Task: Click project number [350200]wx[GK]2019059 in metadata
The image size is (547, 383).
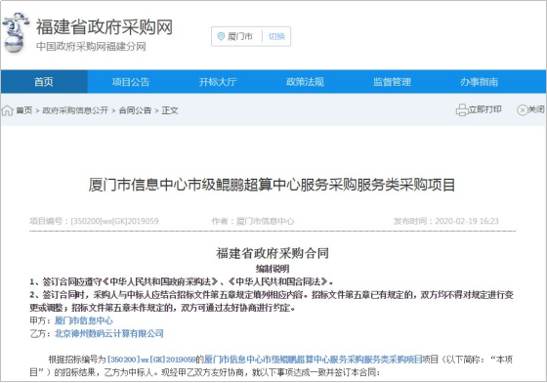Action: pos(114,221)
